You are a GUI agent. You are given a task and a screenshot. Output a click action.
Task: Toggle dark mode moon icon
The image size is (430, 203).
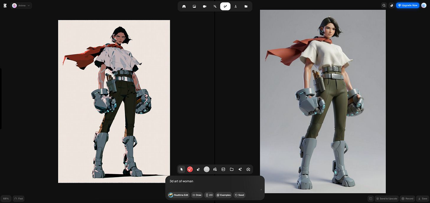click(392, 5)
